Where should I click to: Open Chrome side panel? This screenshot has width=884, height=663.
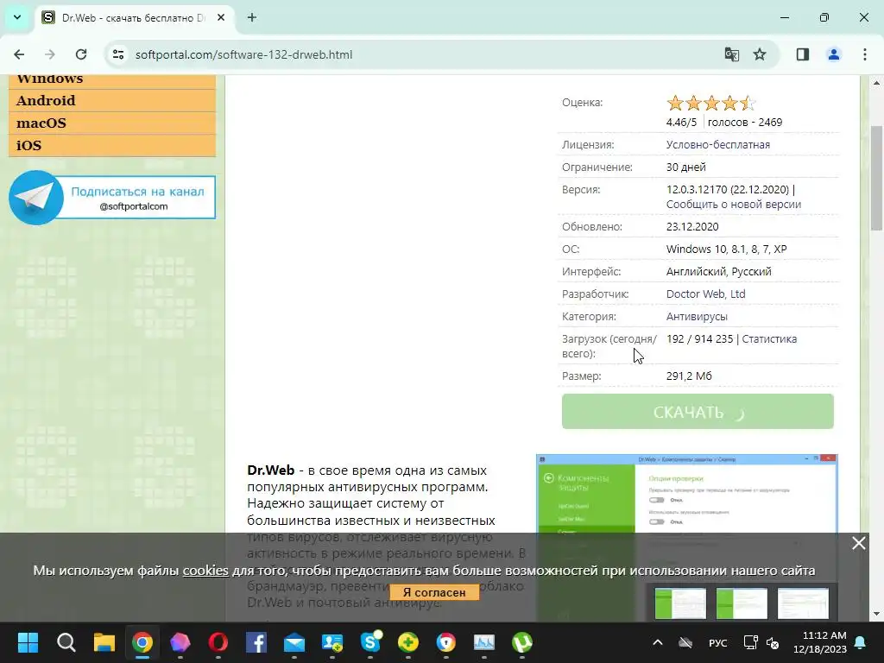(x=803, y=54)
